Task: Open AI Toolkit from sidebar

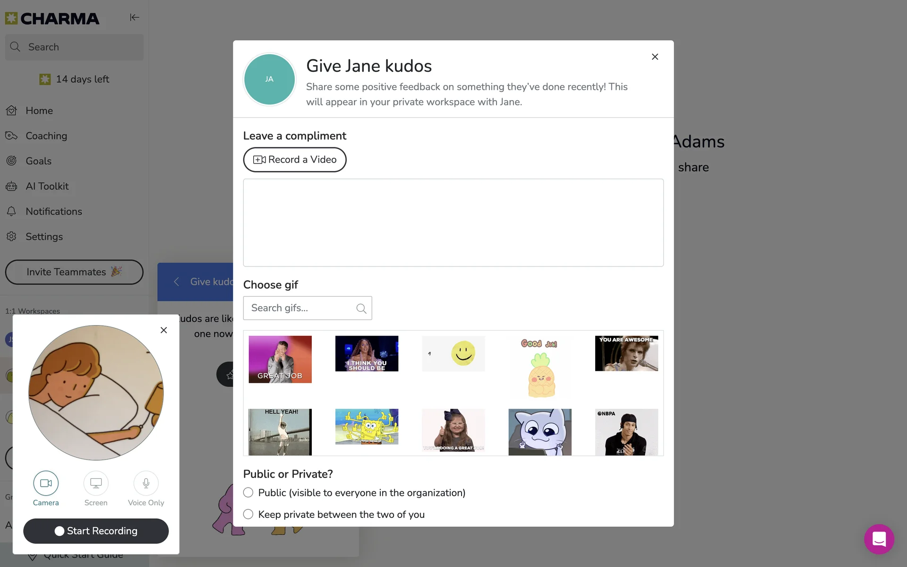Action: click(x=47, y=186)
